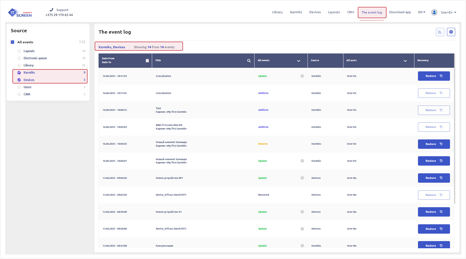The width and height of the screenshot is (466, 259).
Task: Go to the CRM navigation tab
Action: click(x=350, y=12)
